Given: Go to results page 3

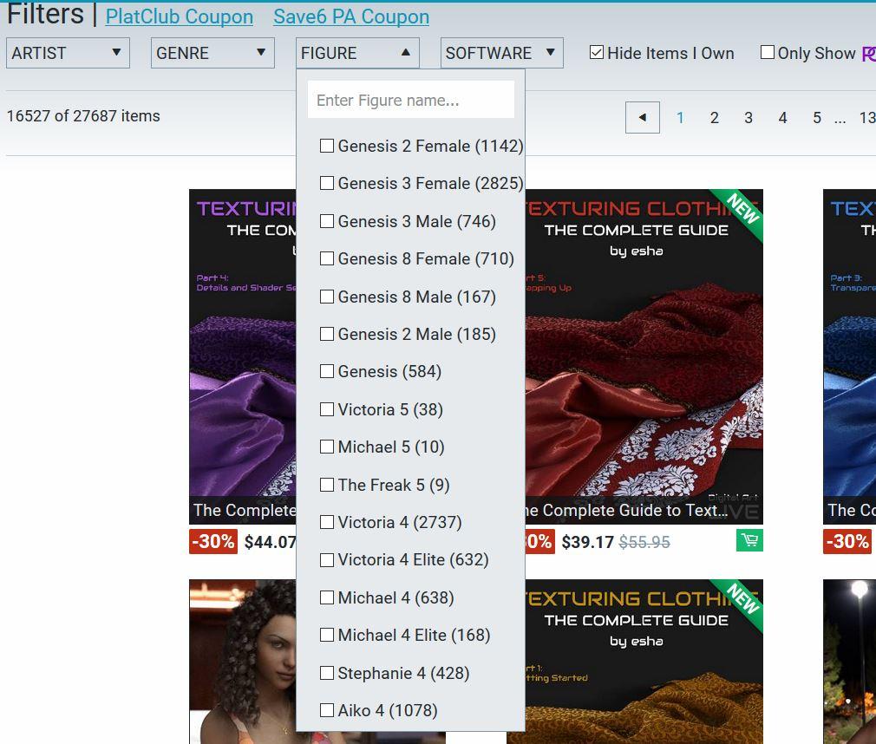Looking at the screenshot, I should pos(748,118).
